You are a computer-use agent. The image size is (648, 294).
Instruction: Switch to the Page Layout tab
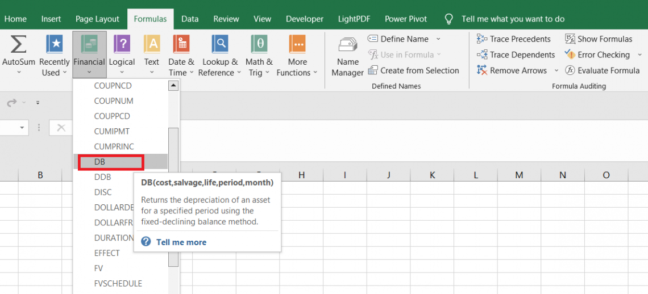97,19
